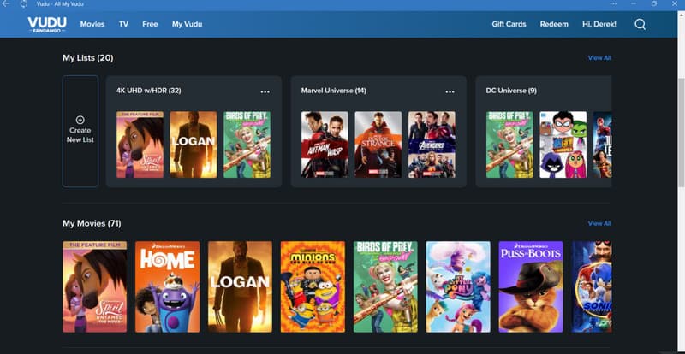Open Home movie in My Movies
Viewport: 685px width, 354px height.
coord(167,286)
